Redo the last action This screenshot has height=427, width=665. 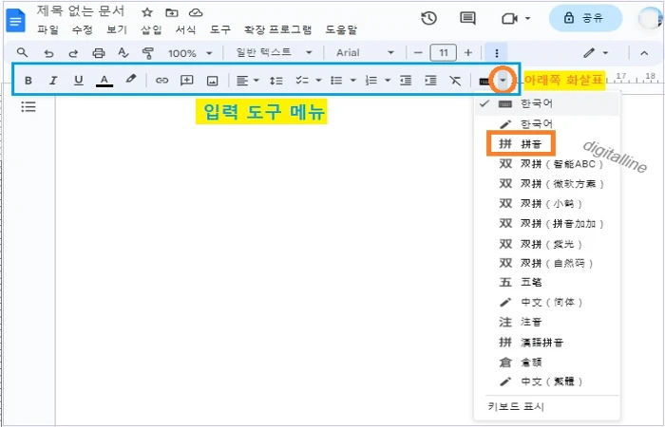[x=73, y=53]
